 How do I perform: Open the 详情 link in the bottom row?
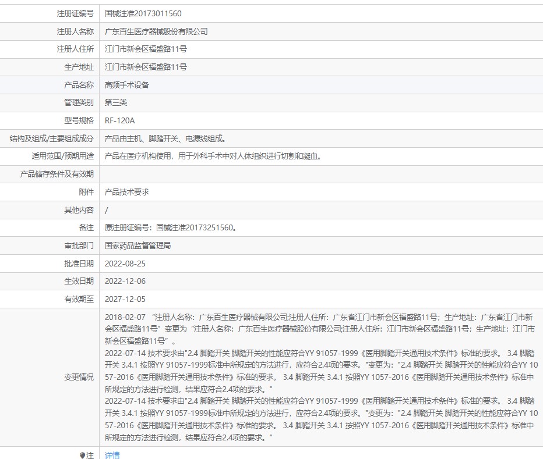click(x=112, y=455)
